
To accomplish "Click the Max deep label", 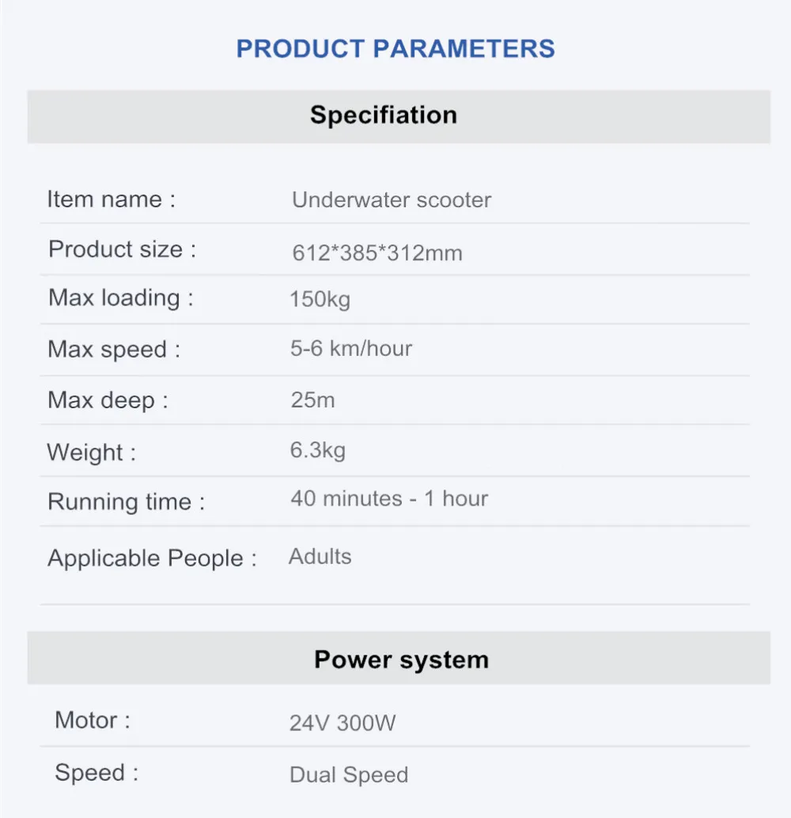I will (x=108, y=400).
